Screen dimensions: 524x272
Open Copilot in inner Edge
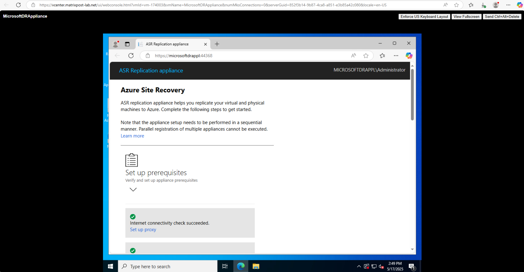[409, 55]
